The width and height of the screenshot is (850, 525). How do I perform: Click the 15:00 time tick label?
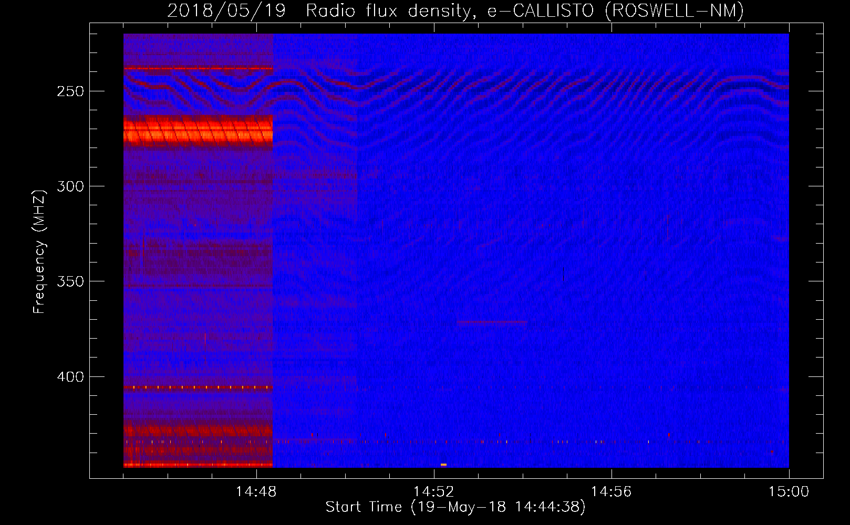point(789,492)
